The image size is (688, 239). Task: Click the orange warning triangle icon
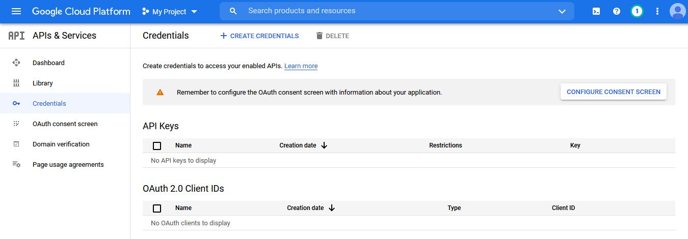[160, 92]
